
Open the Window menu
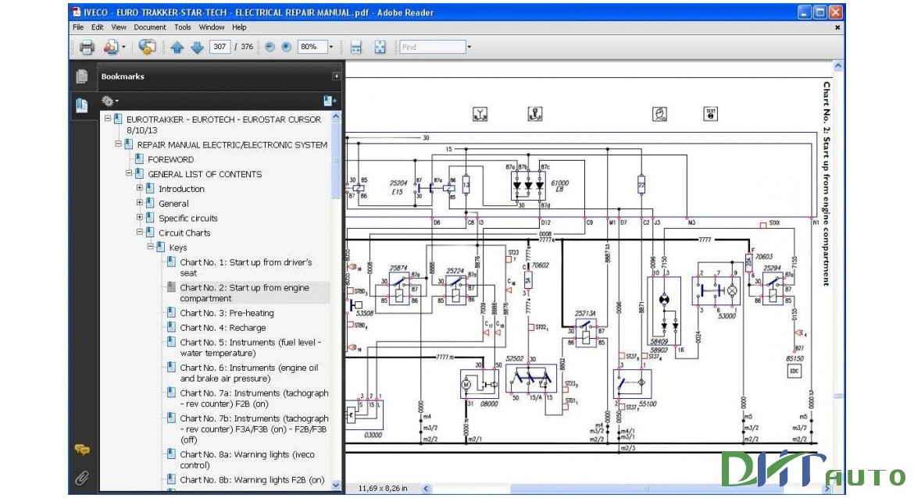coord(212,27)
